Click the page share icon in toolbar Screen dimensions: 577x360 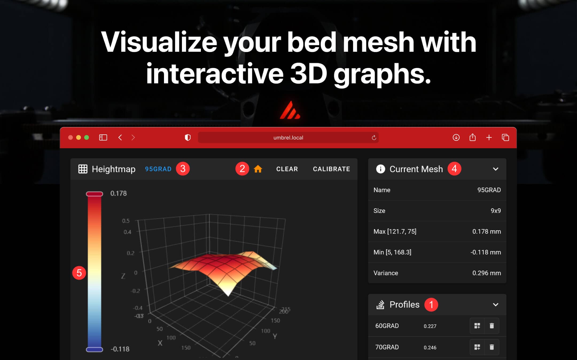point(473,137)
